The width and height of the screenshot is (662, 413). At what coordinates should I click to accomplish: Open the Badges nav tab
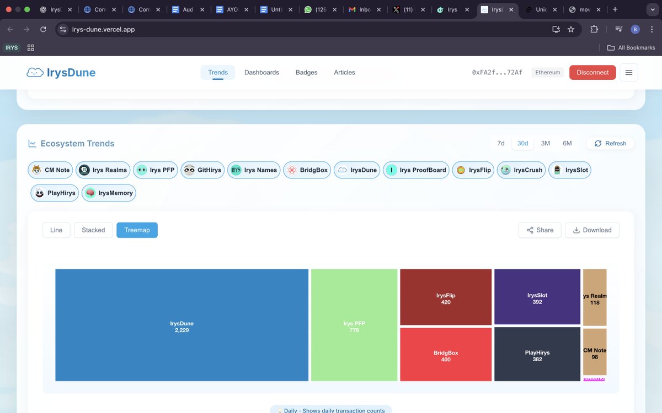(306, 72)
